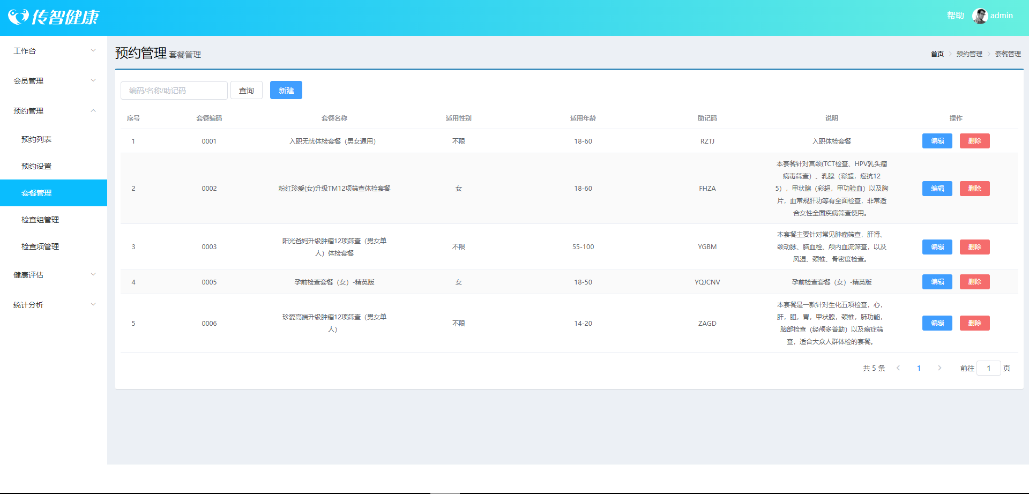Click the 新建 button
The image size is (1029, 494).
[286, 91]
